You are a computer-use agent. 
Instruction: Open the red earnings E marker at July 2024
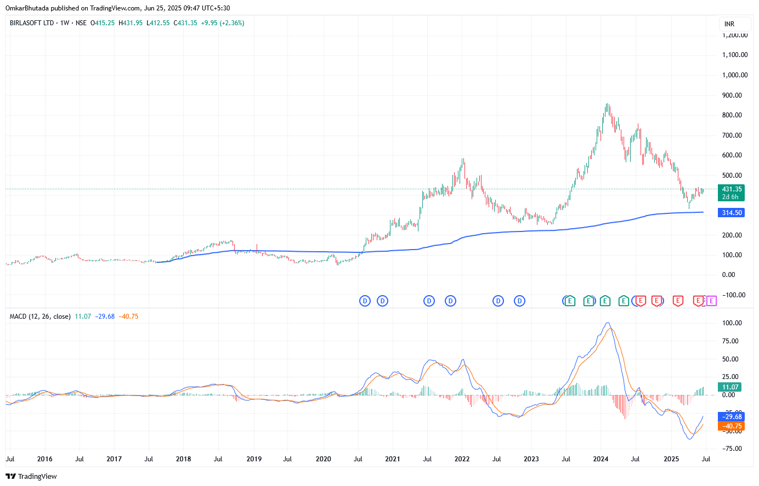pos(640,301)
